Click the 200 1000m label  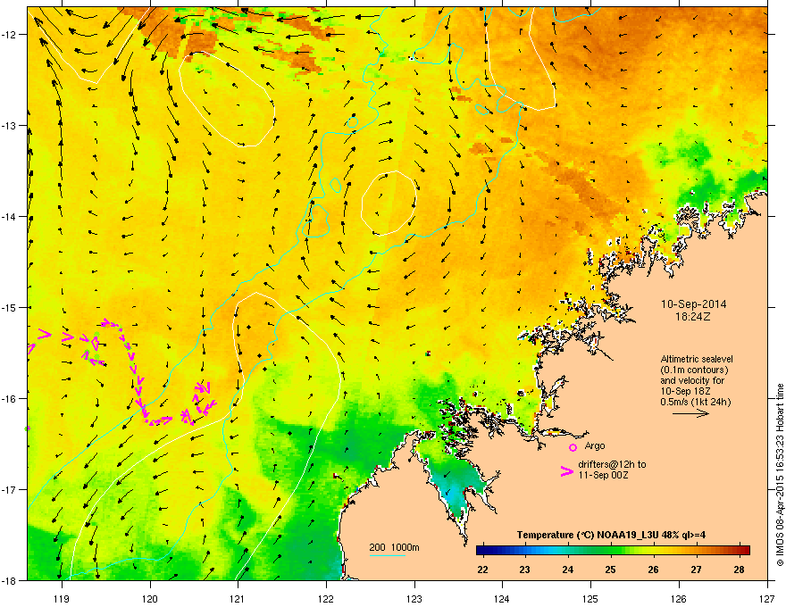point(394,547)
